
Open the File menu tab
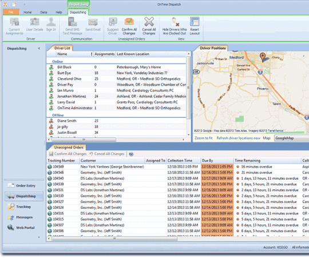(11, 12)
